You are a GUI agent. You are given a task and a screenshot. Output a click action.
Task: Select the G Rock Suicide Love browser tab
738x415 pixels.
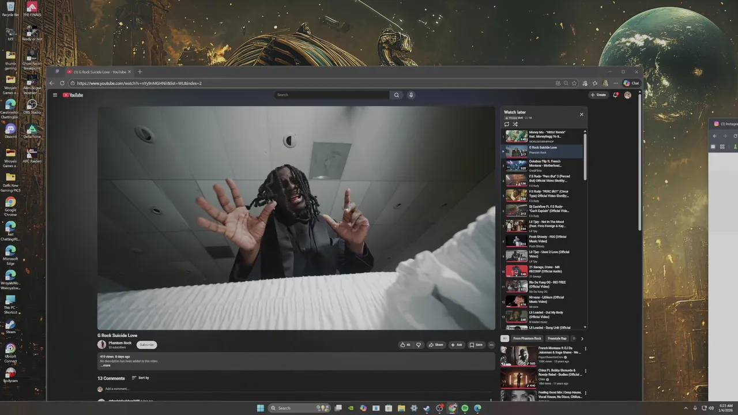tap(99, 72)
